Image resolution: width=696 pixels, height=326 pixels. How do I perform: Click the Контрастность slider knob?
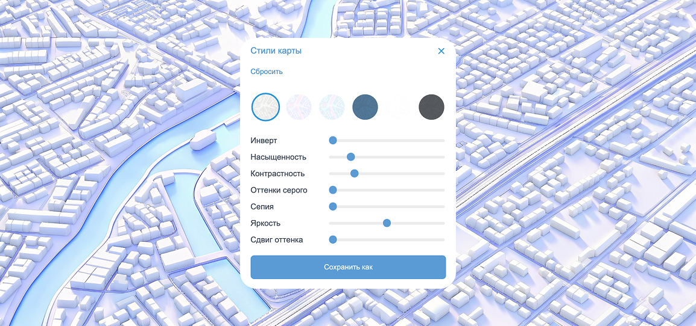(x=354, y=173)
